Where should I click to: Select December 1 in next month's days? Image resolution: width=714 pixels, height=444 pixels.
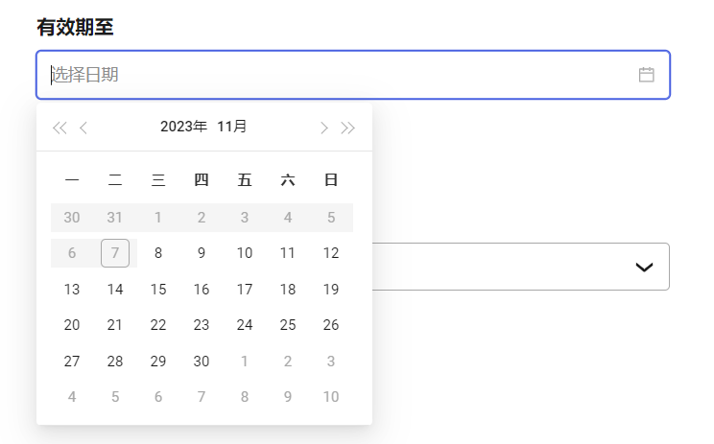click(245, 362)
